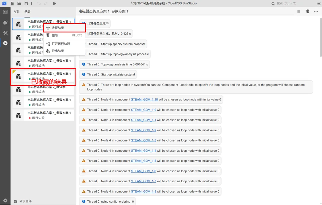
Task: Toggle fullscreen icon at top right
Action: [318, 3]
